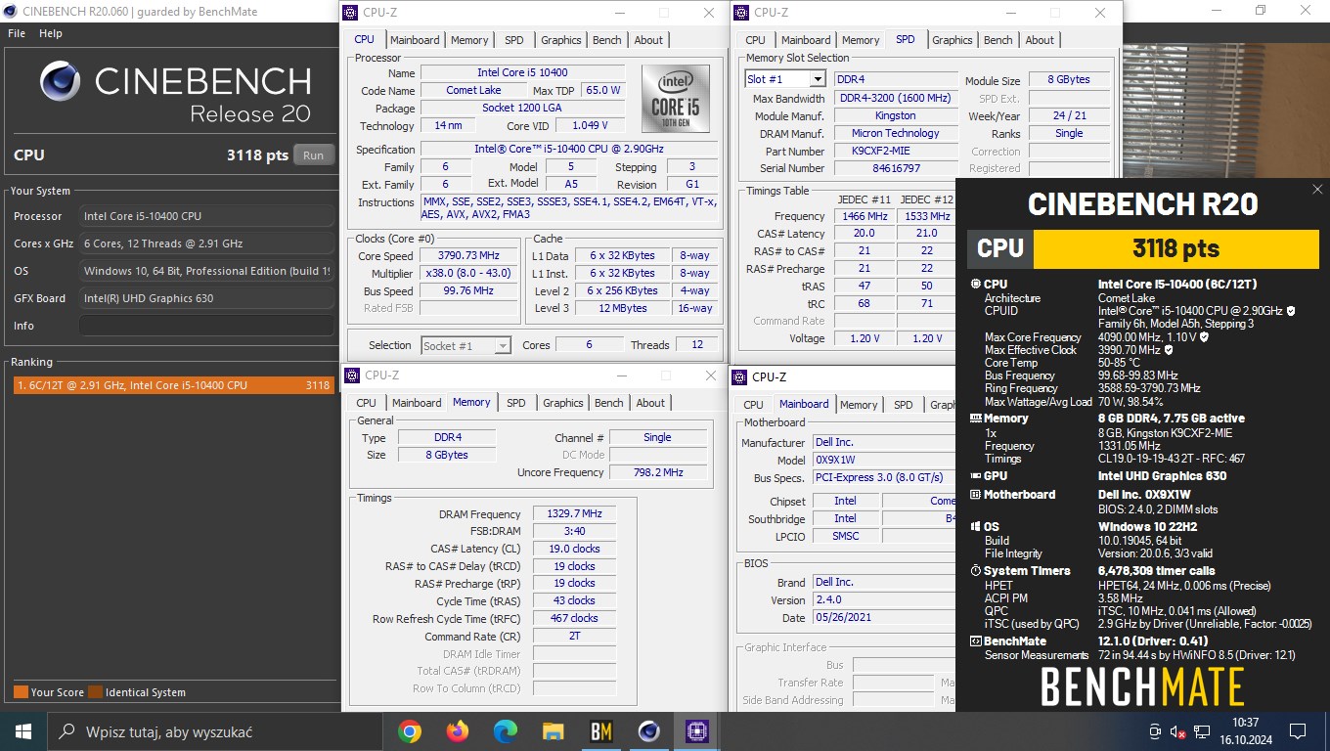1330x751 pixels.
Task: Open File Explorer from the taskbar
Action: [x=553, y=730]
